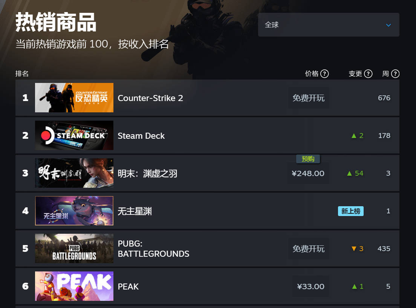
Task: Open the Steam Deck banner image
Action: point(74,135)
